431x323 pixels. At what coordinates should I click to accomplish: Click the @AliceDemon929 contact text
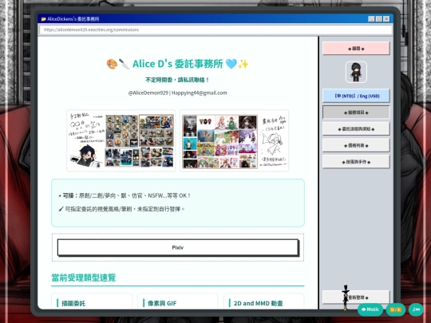pos(148,93)
